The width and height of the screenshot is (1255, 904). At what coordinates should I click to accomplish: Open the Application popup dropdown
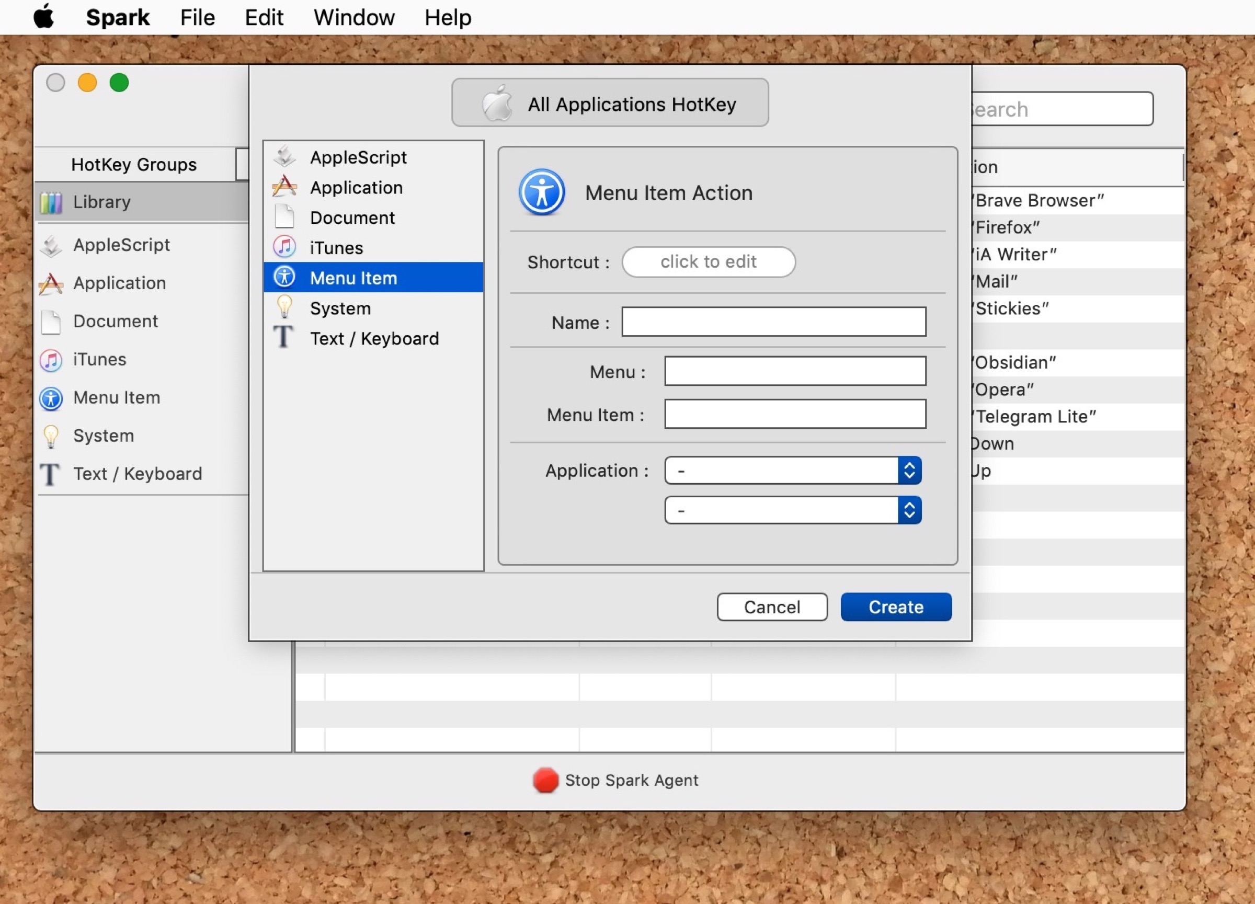pyautogui.click(x=792, y=470)
